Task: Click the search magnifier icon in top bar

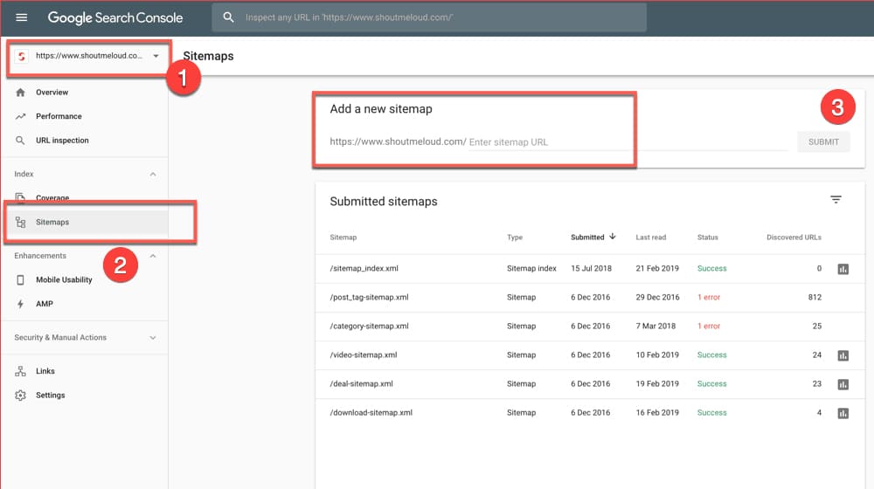Action: (229, 17)
